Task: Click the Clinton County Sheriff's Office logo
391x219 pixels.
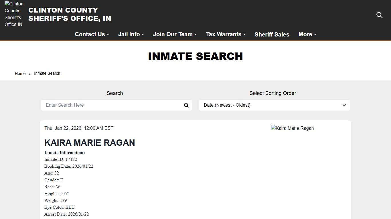Action: 13,14
